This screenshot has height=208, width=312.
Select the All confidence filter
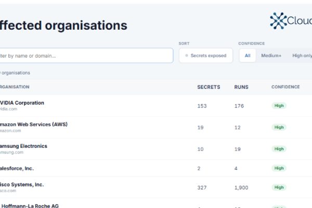click(248, 56)
